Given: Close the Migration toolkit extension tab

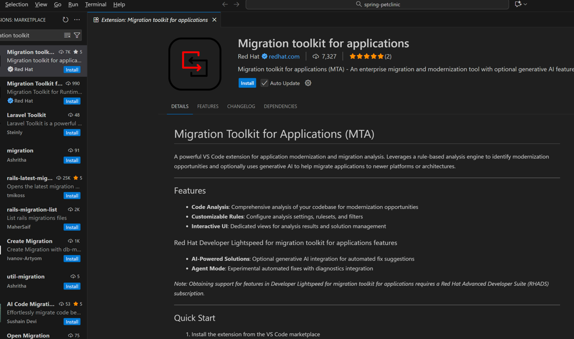Looking at the screenshot, I should click(x=214, y=20).
